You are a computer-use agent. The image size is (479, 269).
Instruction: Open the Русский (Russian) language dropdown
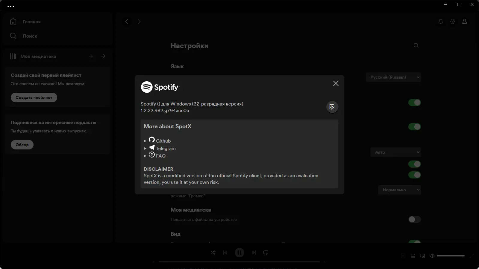(393, 77)
